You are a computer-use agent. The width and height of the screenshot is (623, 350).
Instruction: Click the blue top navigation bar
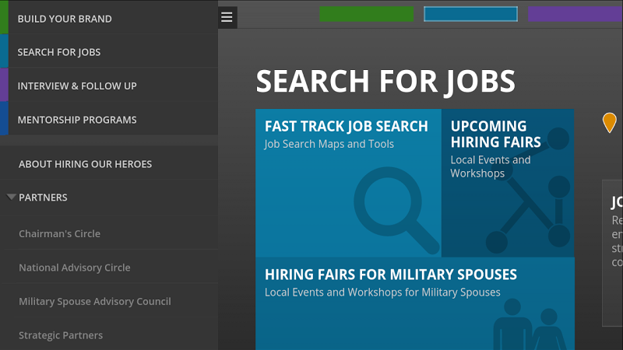(x=470, y=14)
